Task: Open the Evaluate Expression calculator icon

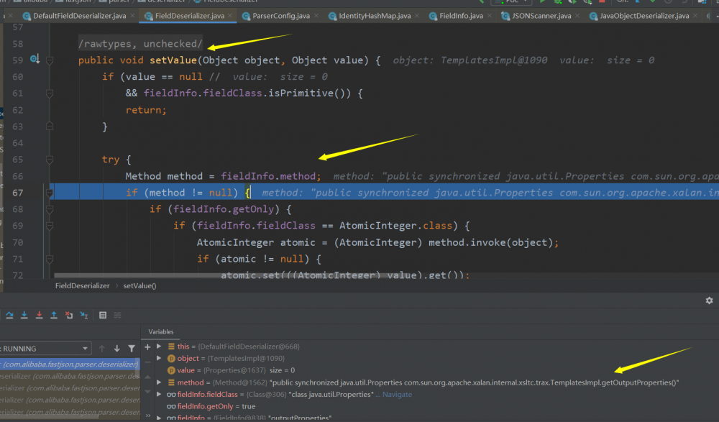Action: click(103, 315)
